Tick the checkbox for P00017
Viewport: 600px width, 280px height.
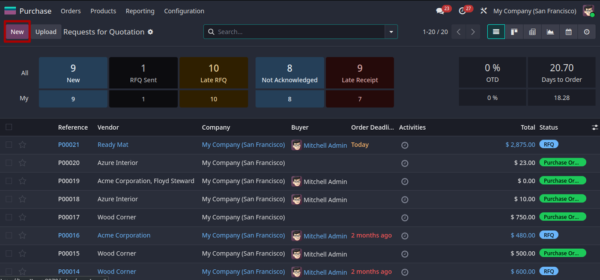pos(9,217)
